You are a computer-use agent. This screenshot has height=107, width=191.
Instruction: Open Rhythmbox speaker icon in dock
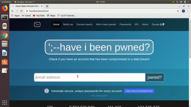[5, 26]
